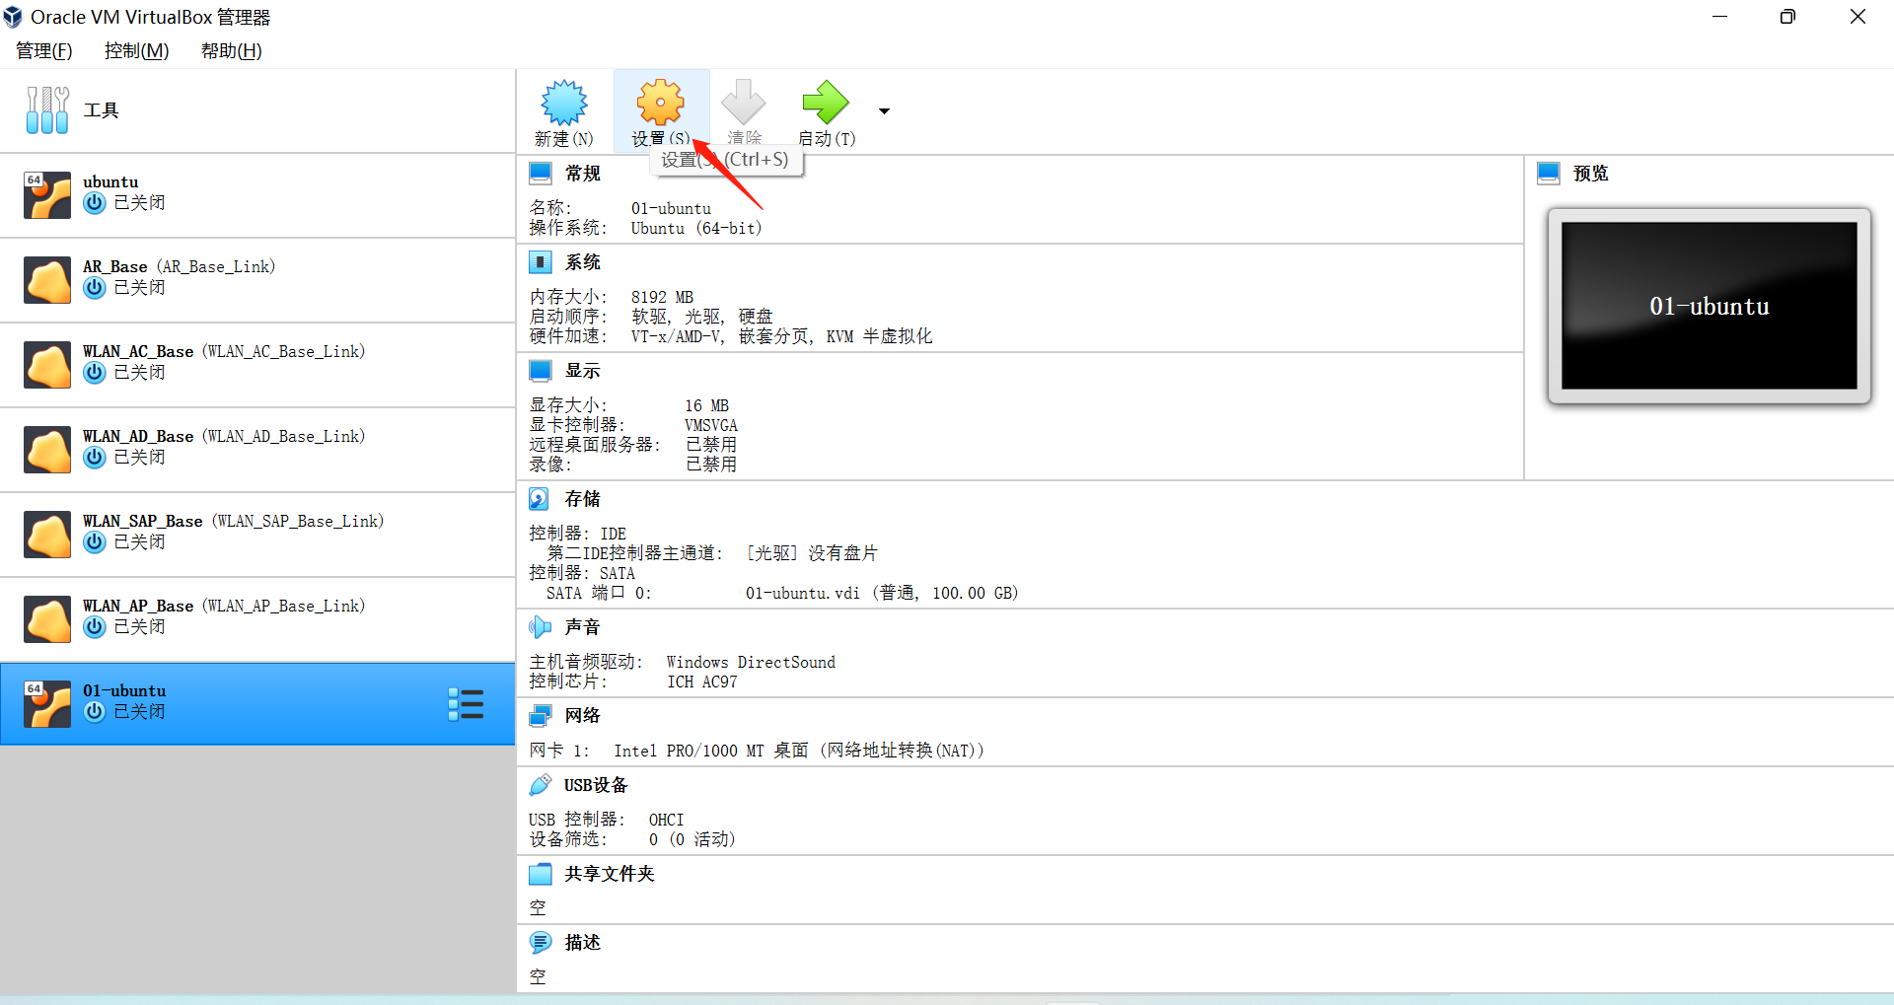Click the [光驱] 没有盘片 optical drive entry

pyautogui.click(x=812, y=553)
